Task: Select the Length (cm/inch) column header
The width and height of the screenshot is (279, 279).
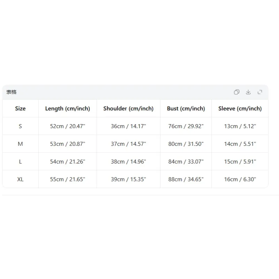Action: tap(68, 108)
